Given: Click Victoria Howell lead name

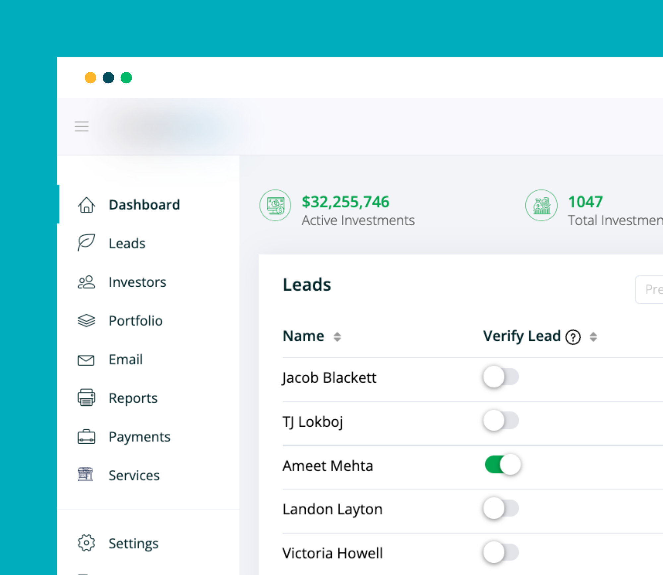Looking at the screenshot, I should tap(332, 553).
